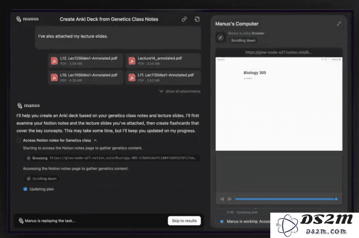Open the L10. Lec10Slides1-Annotated.pdf PDF icon
This screenshot has width=359, height=238.
54,78
